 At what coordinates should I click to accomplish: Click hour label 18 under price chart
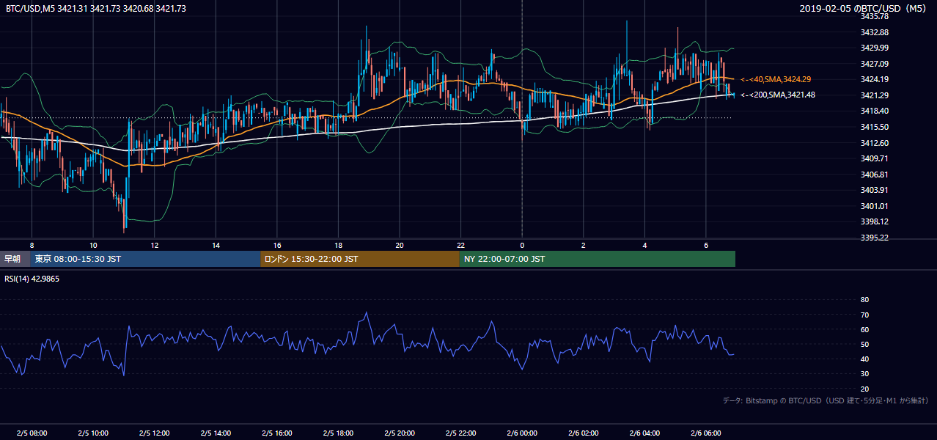[338, 245]
